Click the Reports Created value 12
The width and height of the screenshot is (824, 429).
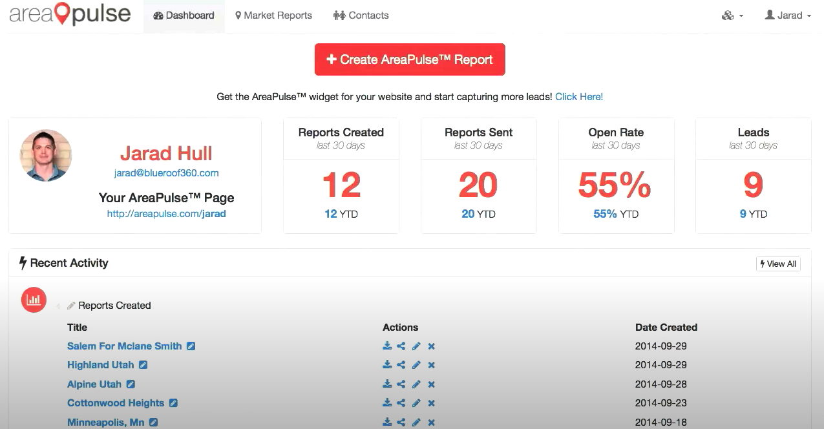click(341, 185)
